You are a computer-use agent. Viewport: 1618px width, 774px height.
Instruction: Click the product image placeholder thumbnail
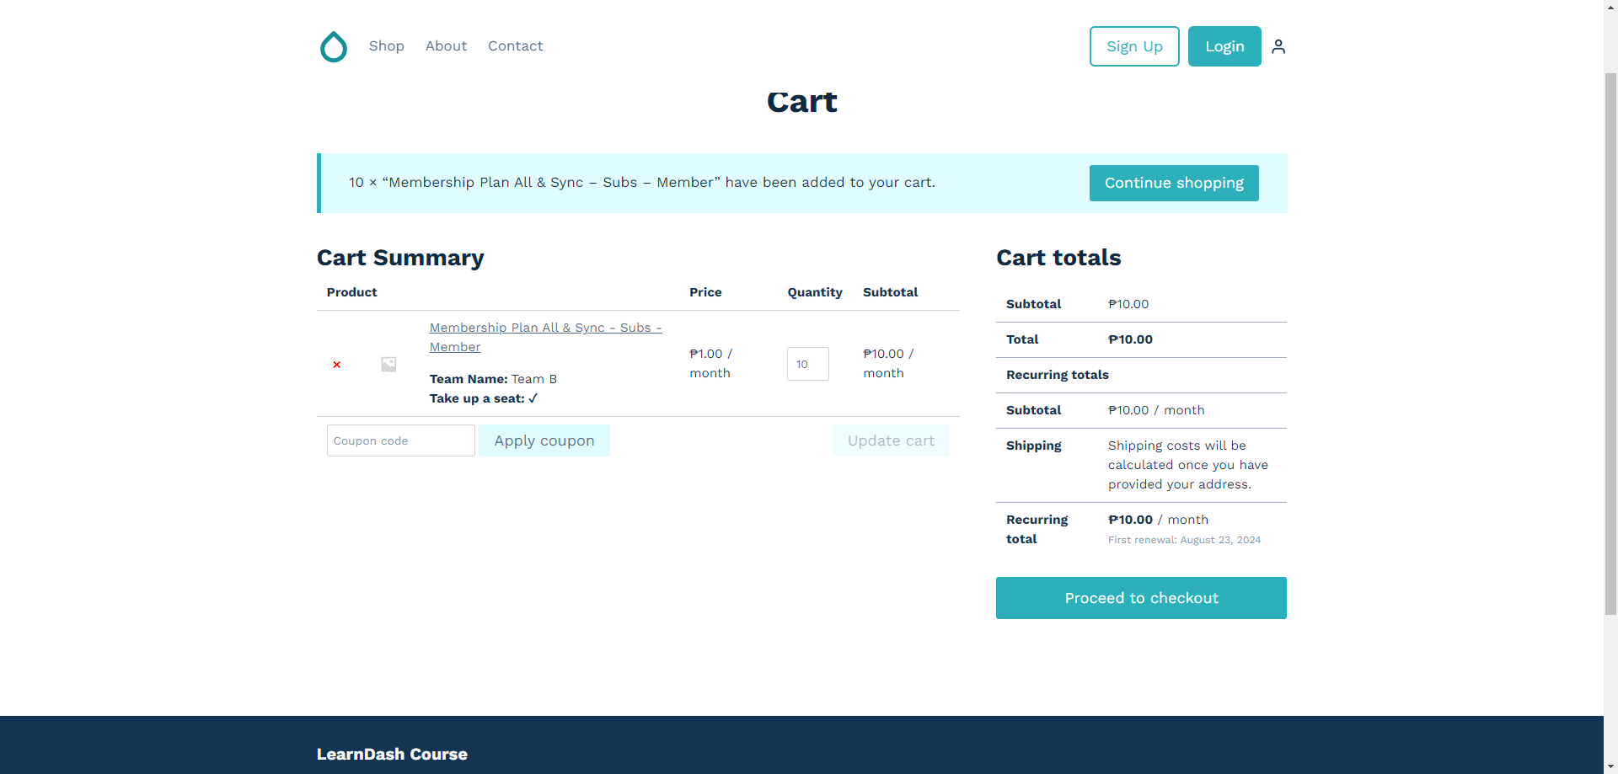click(x=388, y=364)
